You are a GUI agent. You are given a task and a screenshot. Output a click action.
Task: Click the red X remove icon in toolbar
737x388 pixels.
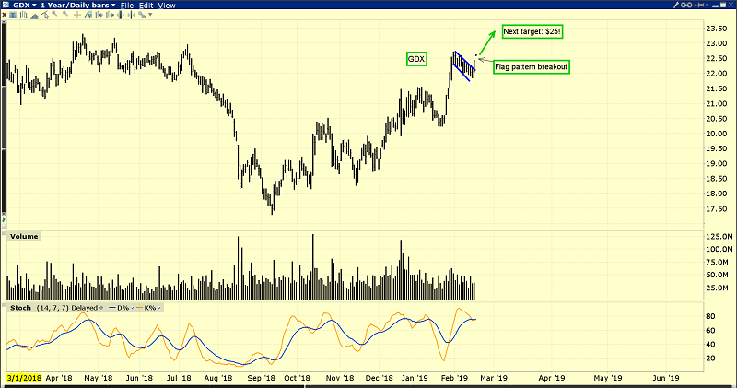(5, 15)
